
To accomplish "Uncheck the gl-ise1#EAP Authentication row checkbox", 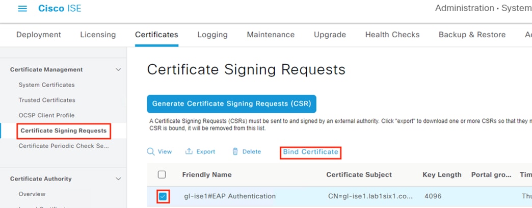I will (x=163, y=196).
